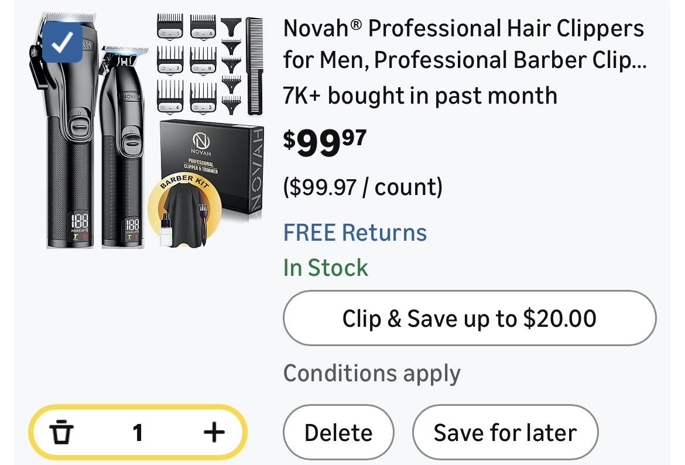
Task: Click the trash icon in the quantity stepper
Action: [61, 433]
